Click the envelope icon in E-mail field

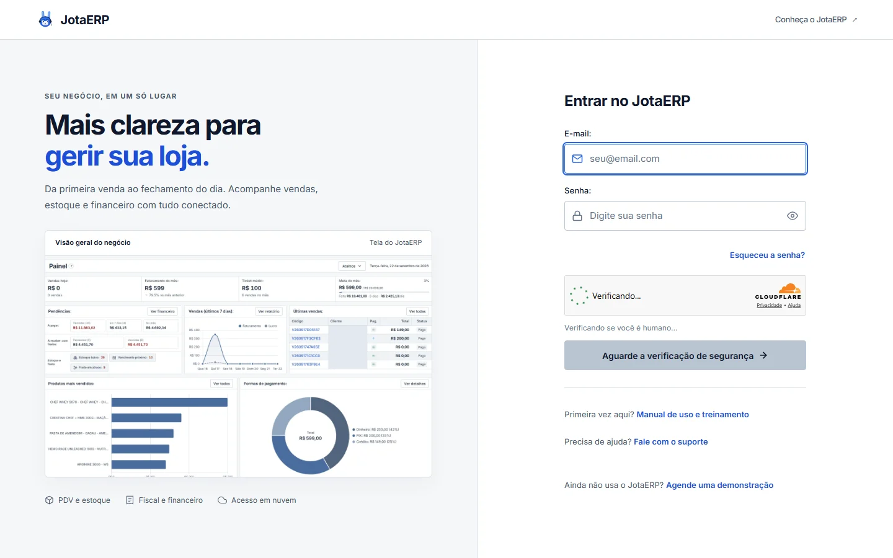[577, 159]
